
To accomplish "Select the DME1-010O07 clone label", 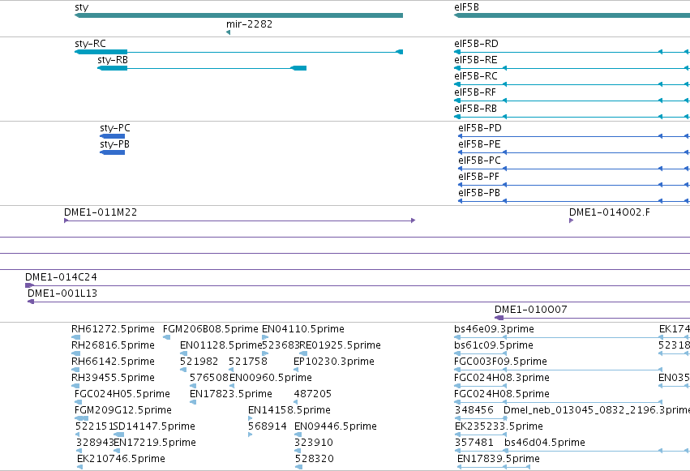I will tap(531, 310).
